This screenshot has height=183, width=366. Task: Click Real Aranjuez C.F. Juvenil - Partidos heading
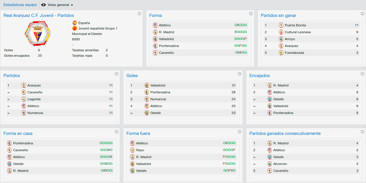[x=39, y=15]
